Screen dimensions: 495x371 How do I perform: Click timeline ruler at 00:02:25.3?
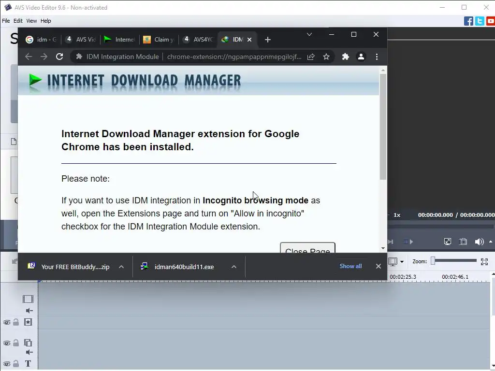403,277
